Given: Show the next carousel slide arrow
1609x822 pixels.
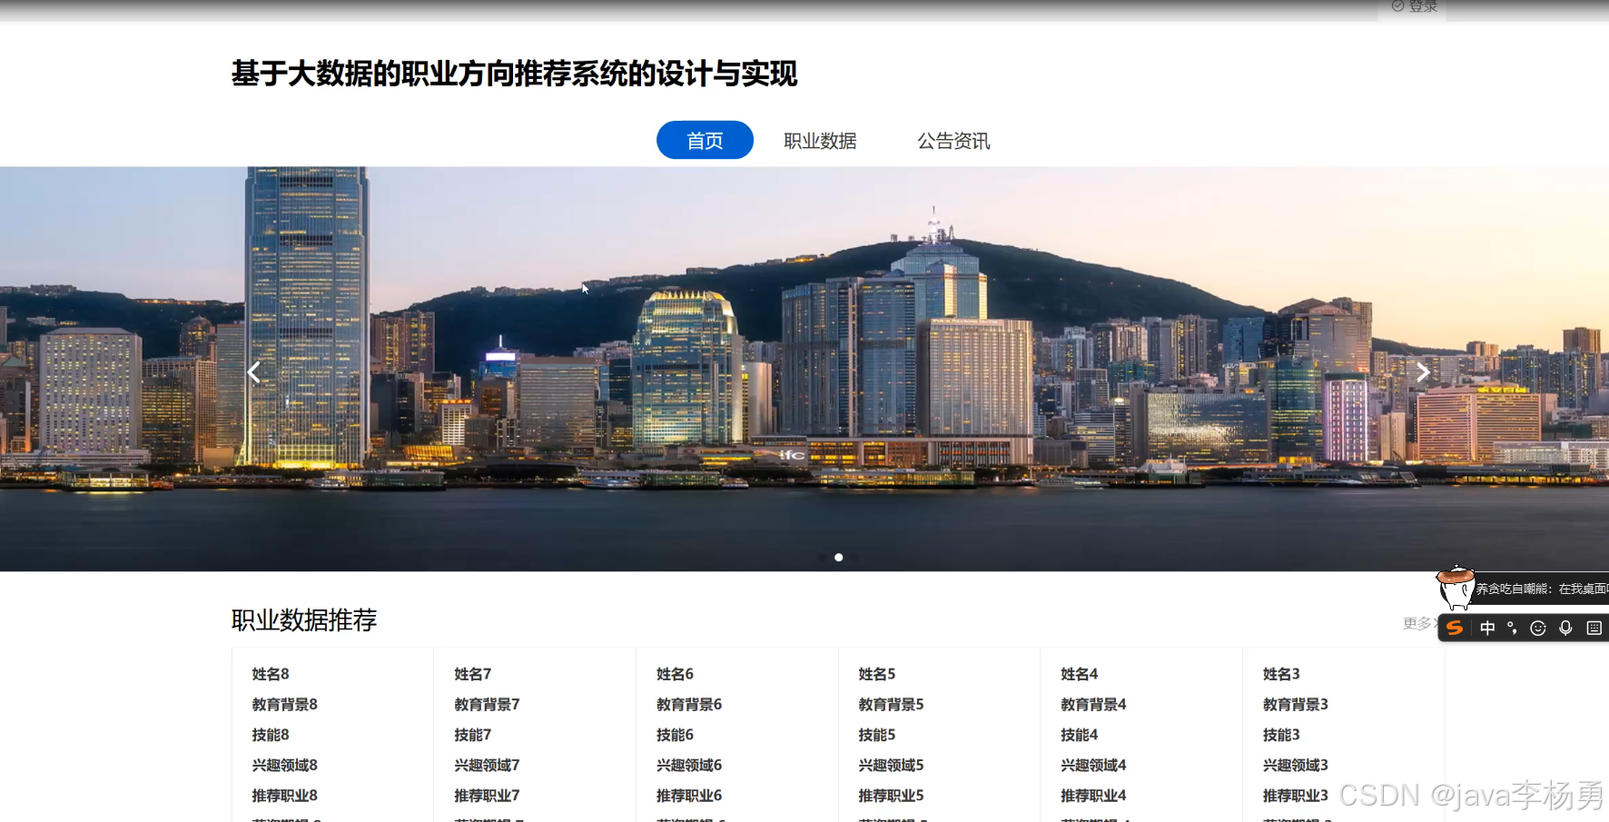Looking at the screenshot, I should click(x=1423, y=371).
